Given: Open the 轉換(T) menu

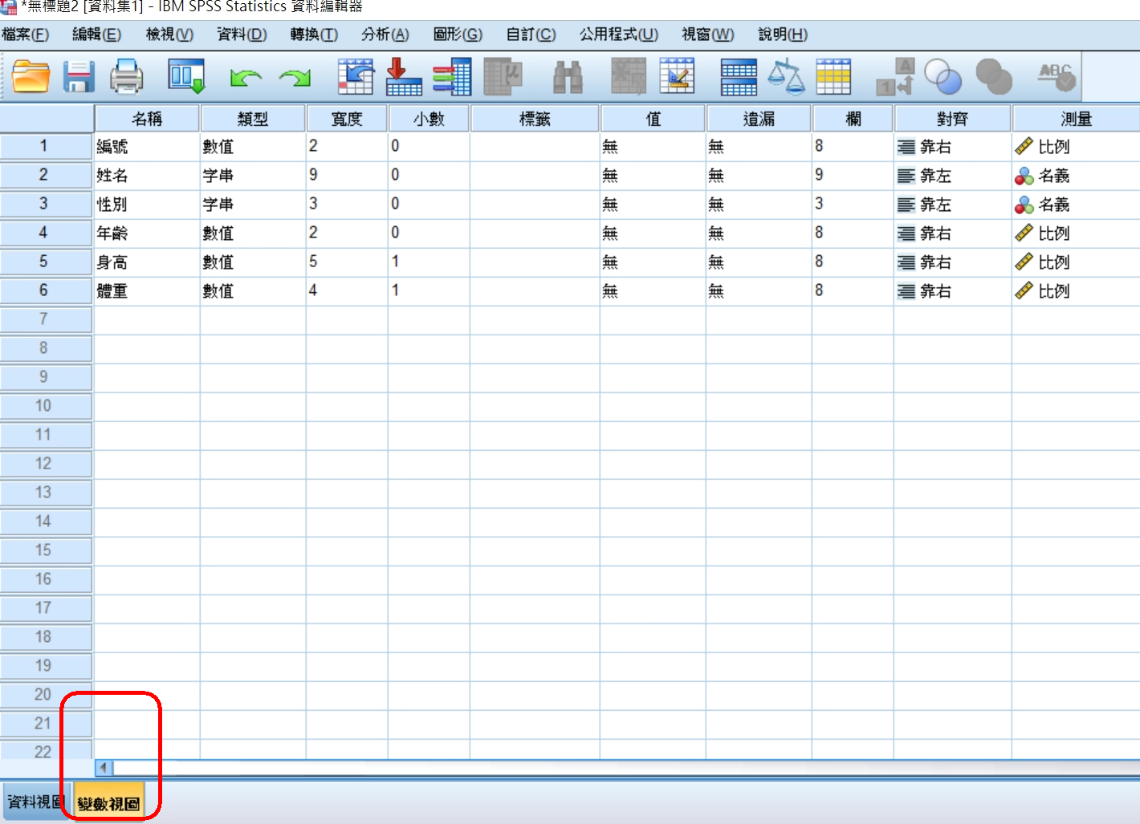Looking at the screenshot, I should pos(314,35).
